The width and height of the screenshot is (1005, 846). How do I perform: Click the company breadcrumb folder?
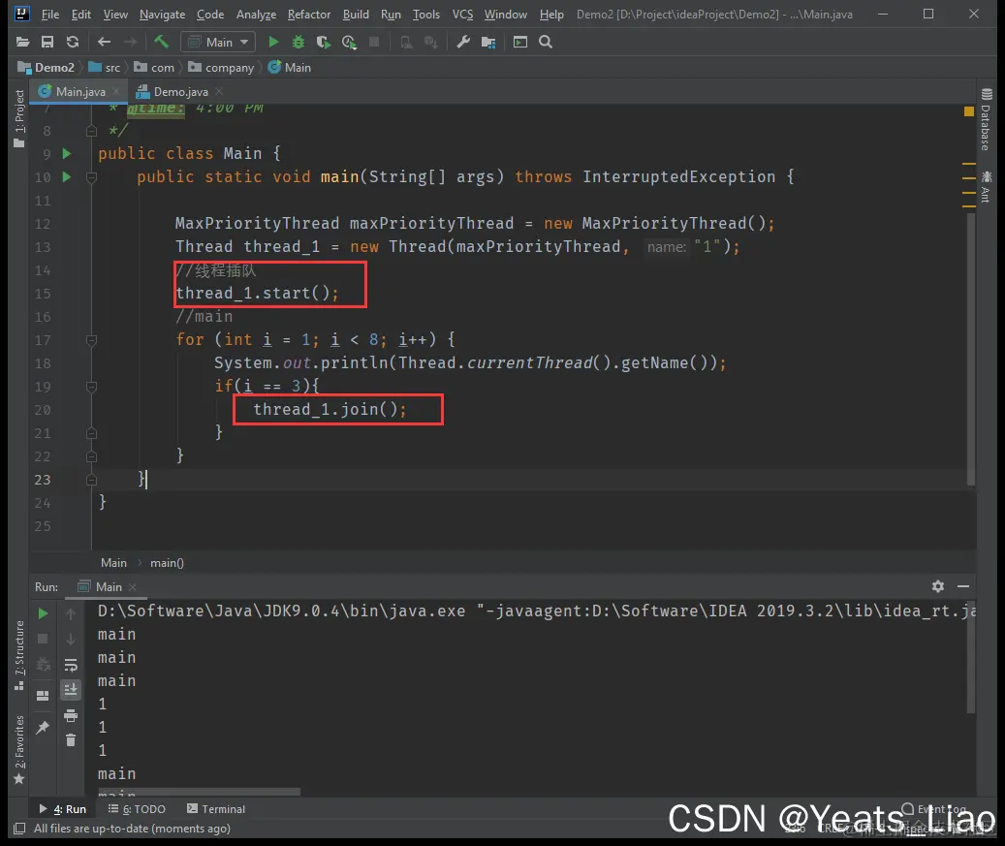click(x=221, y=67)
